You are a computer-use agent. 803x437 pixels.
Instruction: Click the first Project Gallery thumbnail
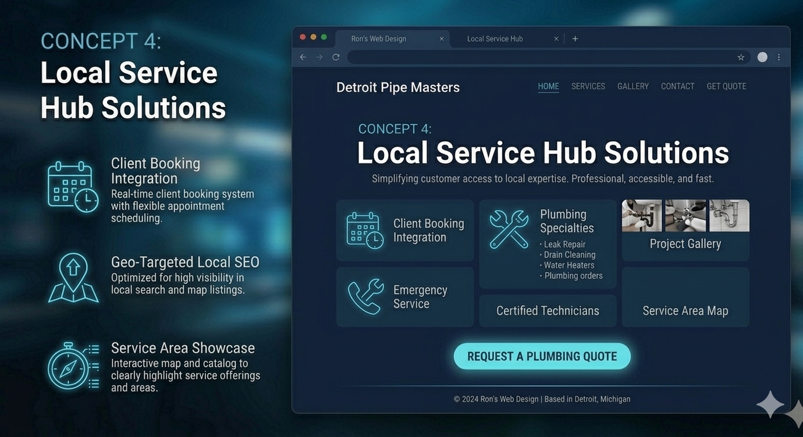[x=641, y=215]
